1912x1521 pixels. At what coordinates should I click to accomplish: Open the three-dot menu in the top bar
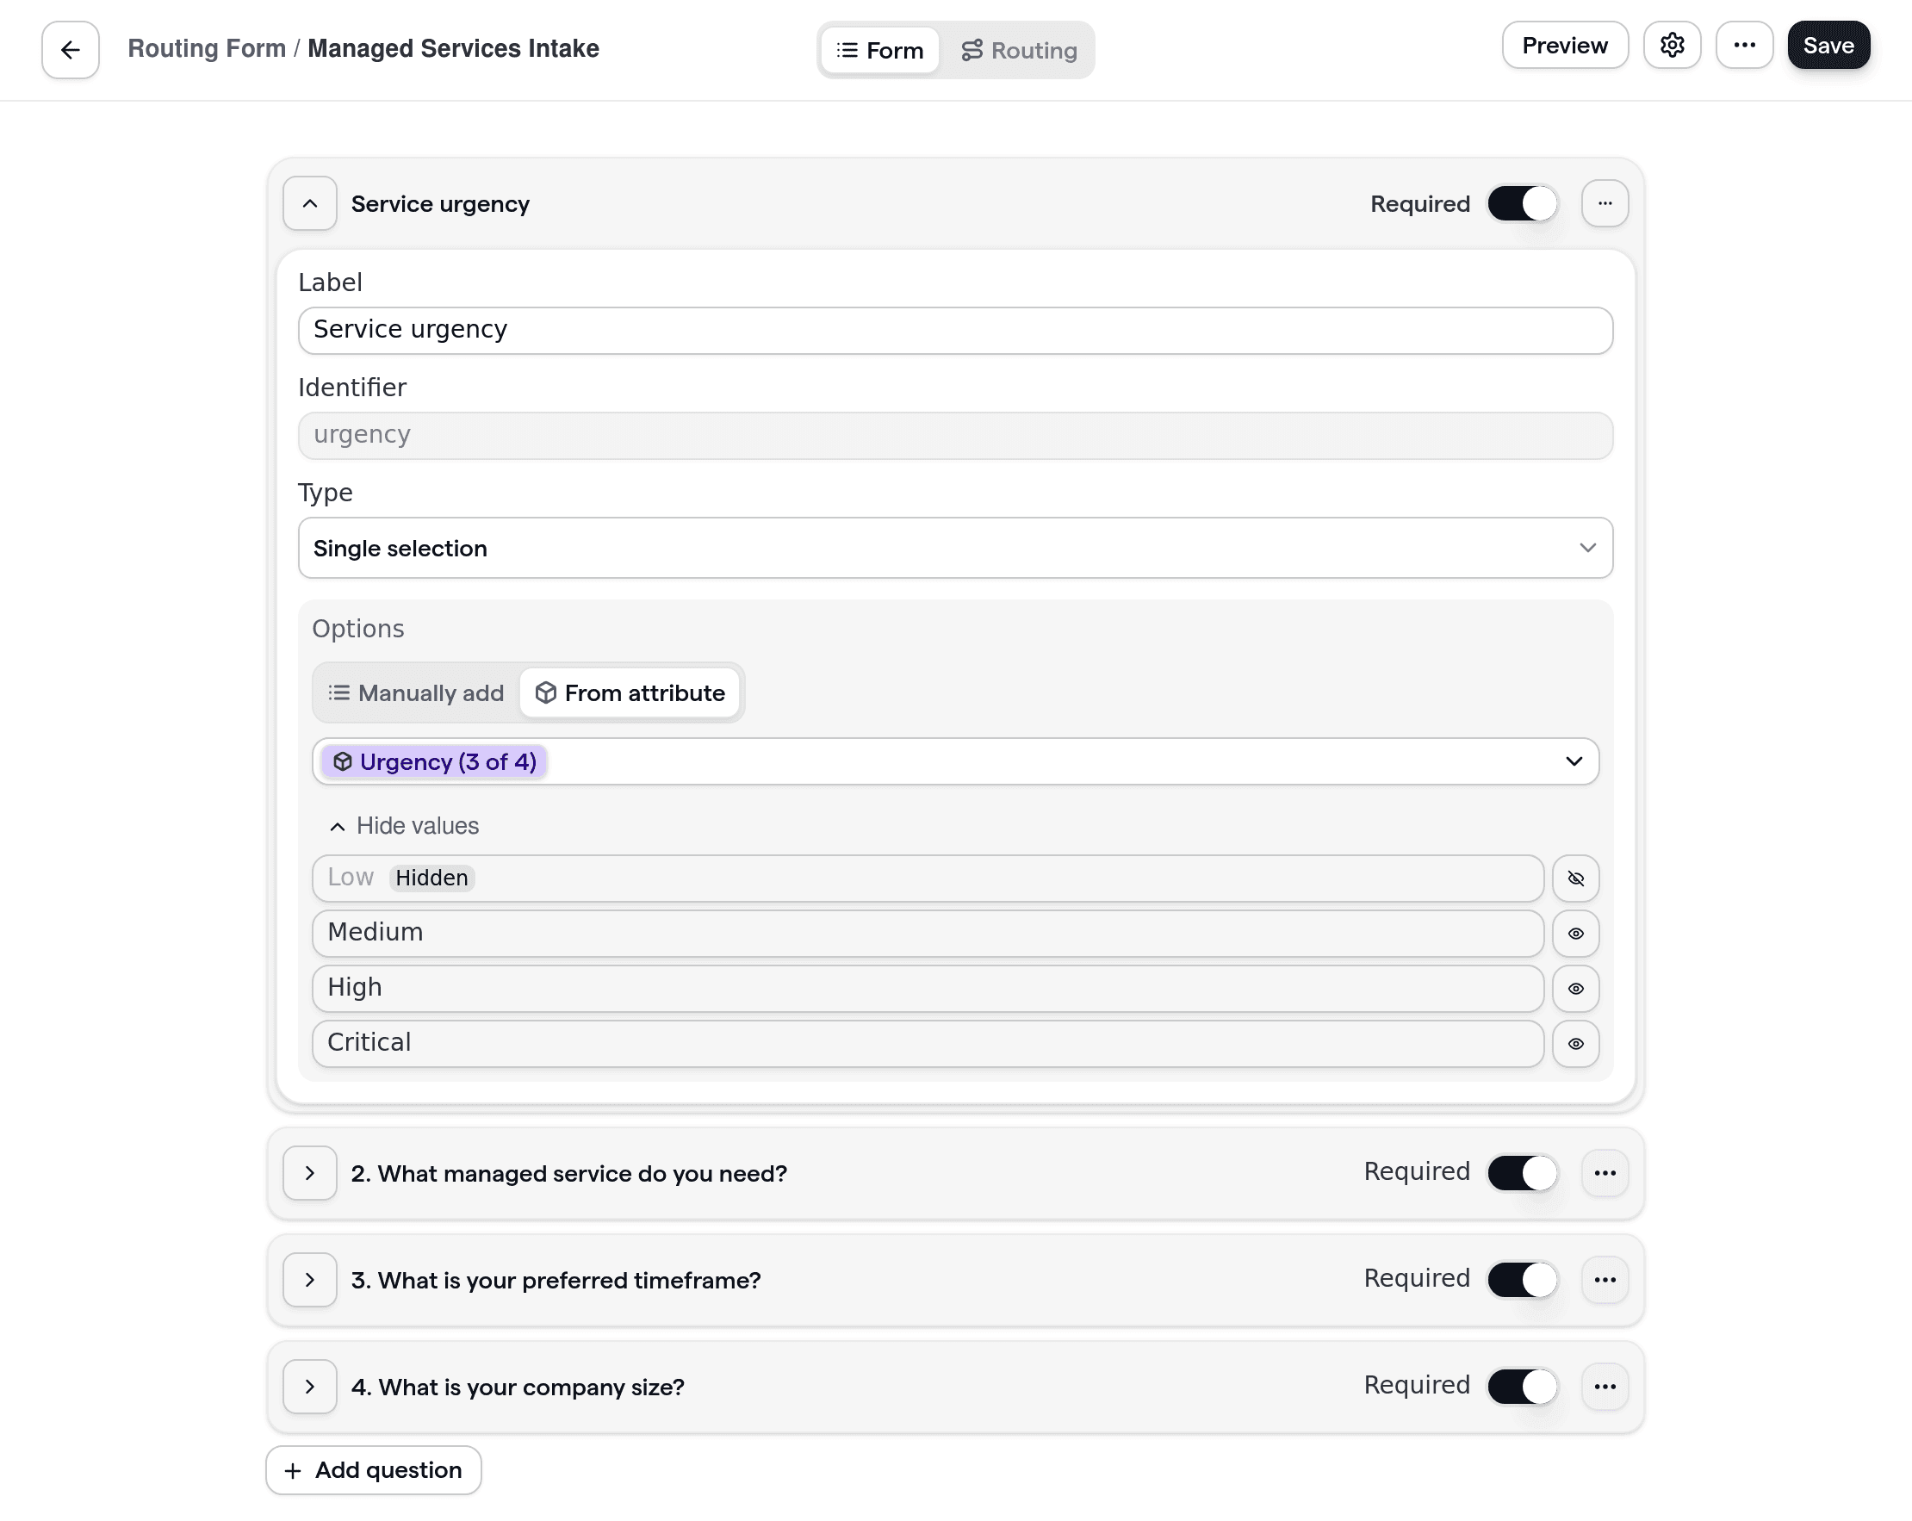[x=1744, y=44]
